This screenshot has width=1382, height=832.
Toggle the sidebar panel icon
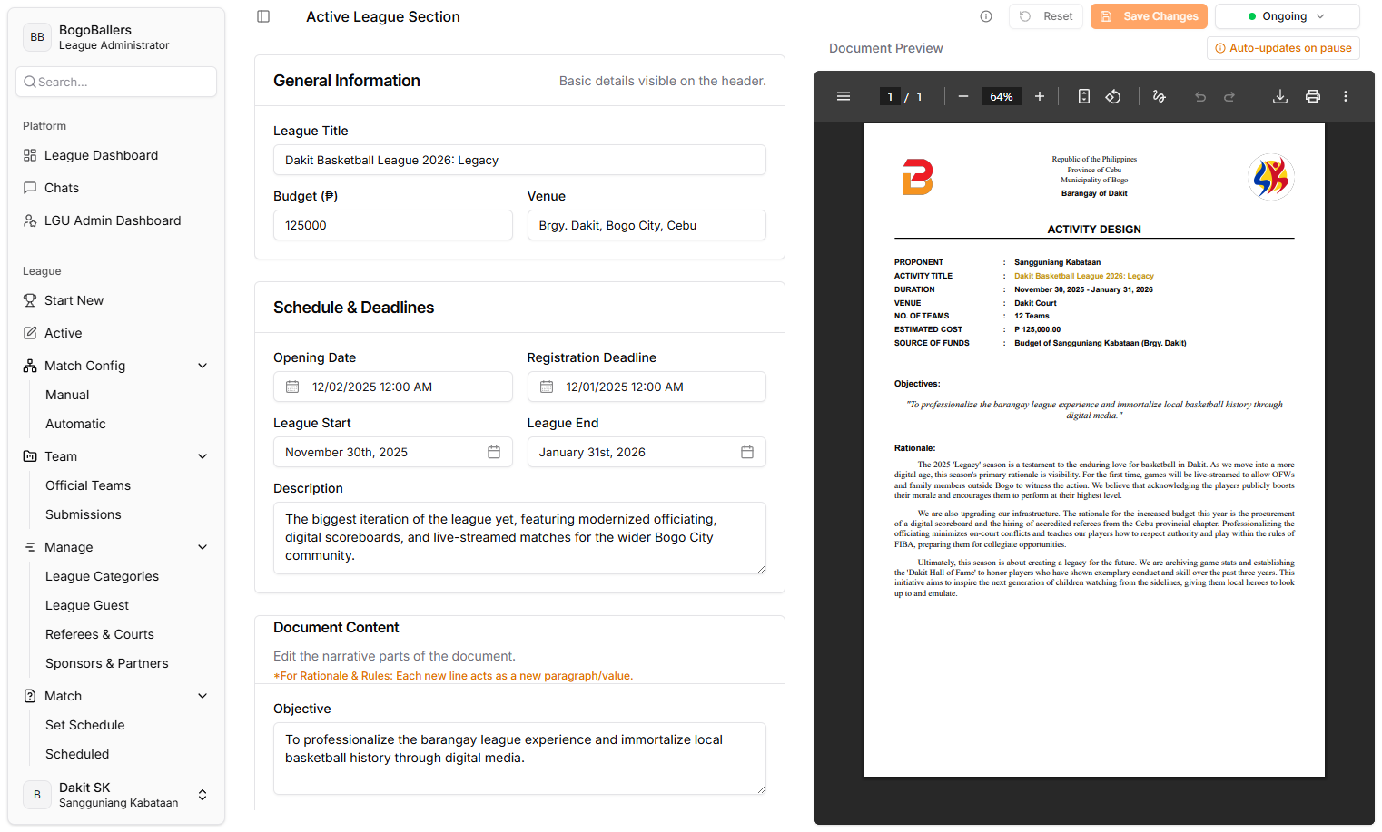[x=263, y=16]
